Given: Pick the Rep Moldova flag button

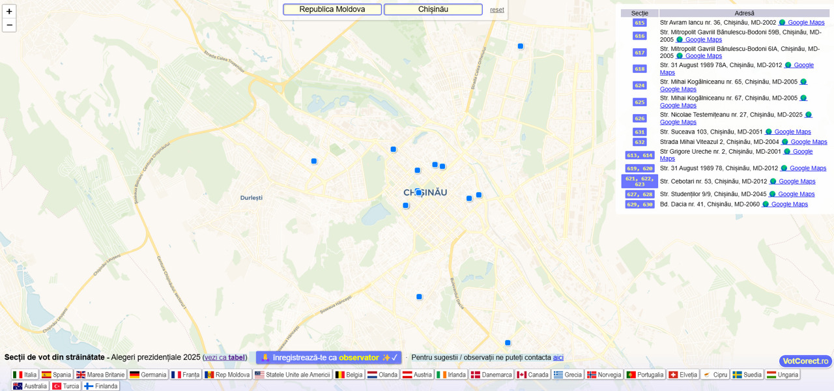Looking at the screenshot, I should 227,375.
